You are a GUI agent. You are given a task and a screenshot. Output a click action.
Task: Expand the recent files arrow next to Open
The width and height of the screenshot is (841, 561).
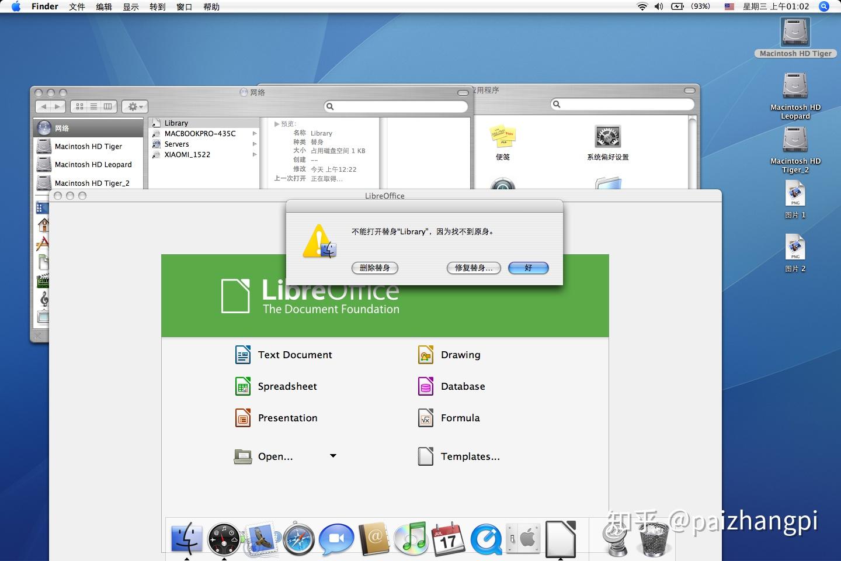pyautogui.click(x=333, y=456)
